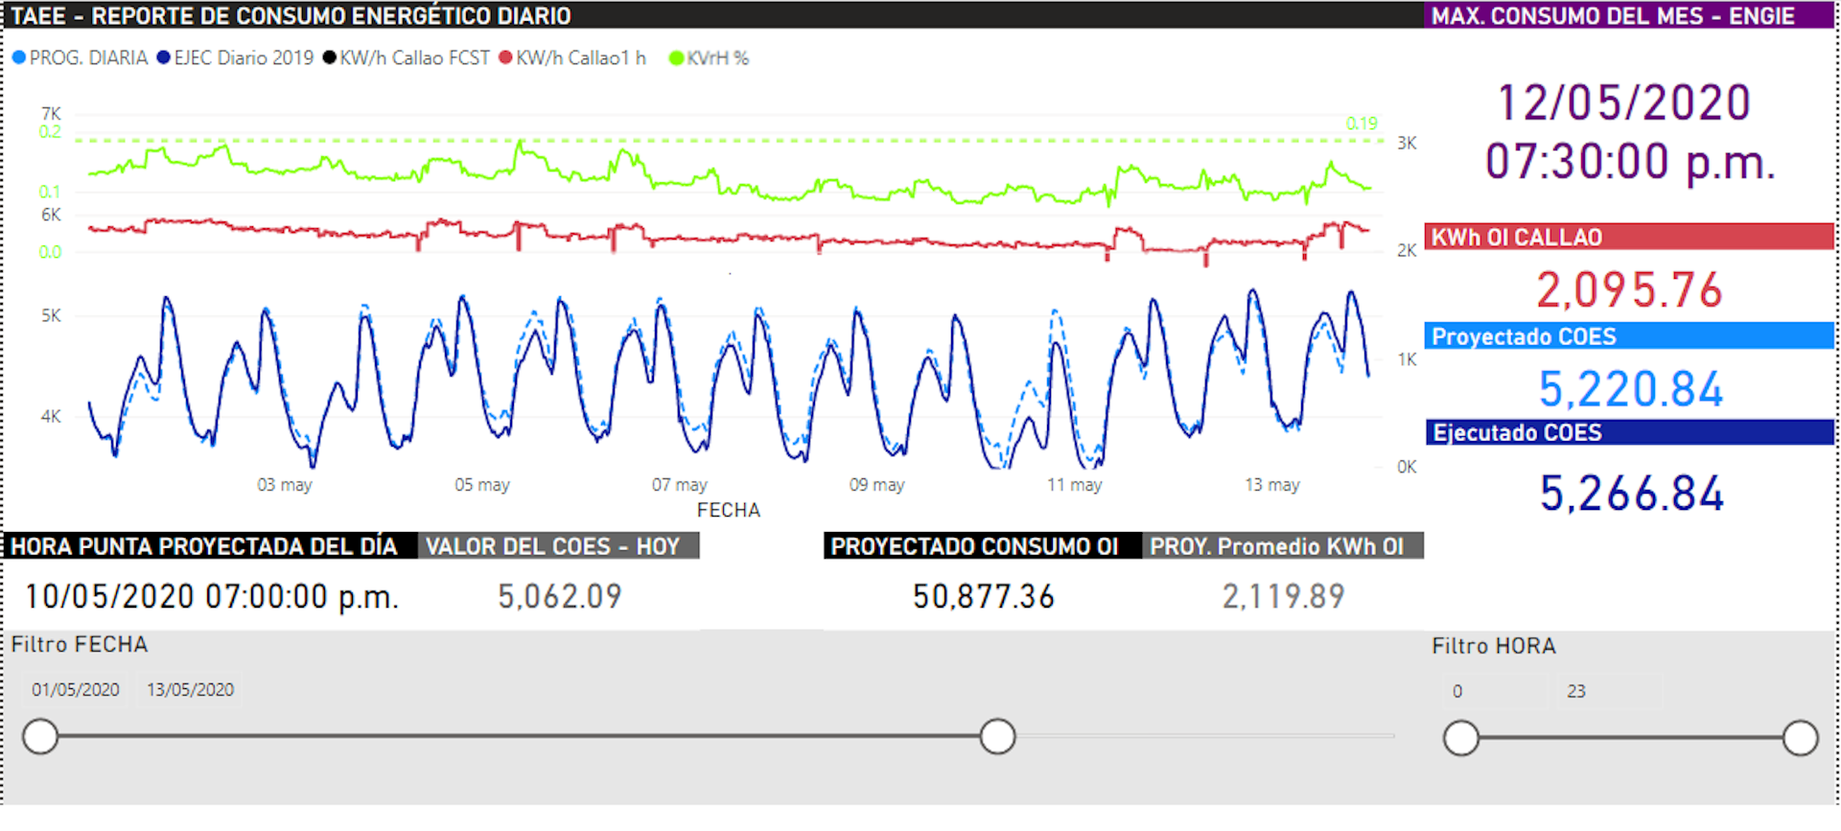Select the KWh OI CALLAO red header
The width and height of the screenshot is (1841, 831).
[x=1628, y=237]
